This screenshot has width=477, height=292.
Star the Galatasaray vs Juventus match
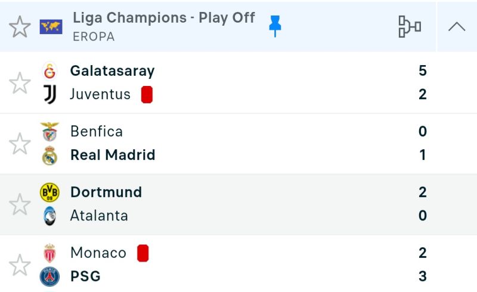tap(20, 83)
